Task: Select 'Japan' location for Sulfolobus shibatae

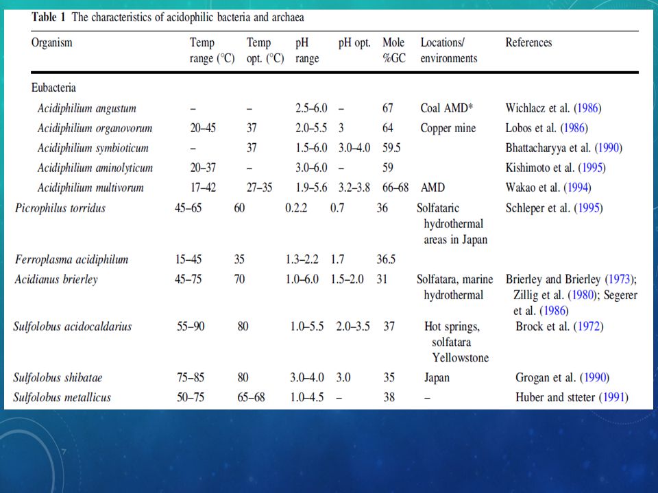Action: [437, 377]
